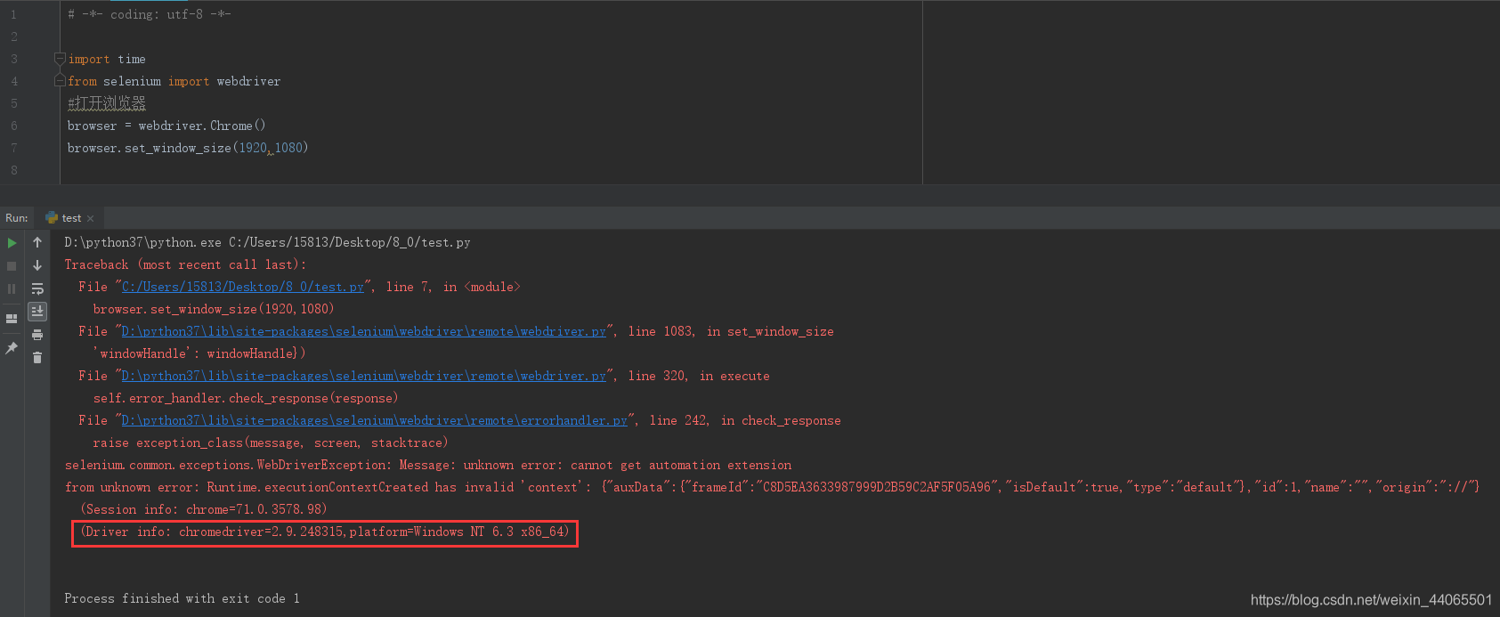The height and width of the screenshot is (617, 1500).
Task: Collapse the fold marker at line 4
Action: click(60, 81)
